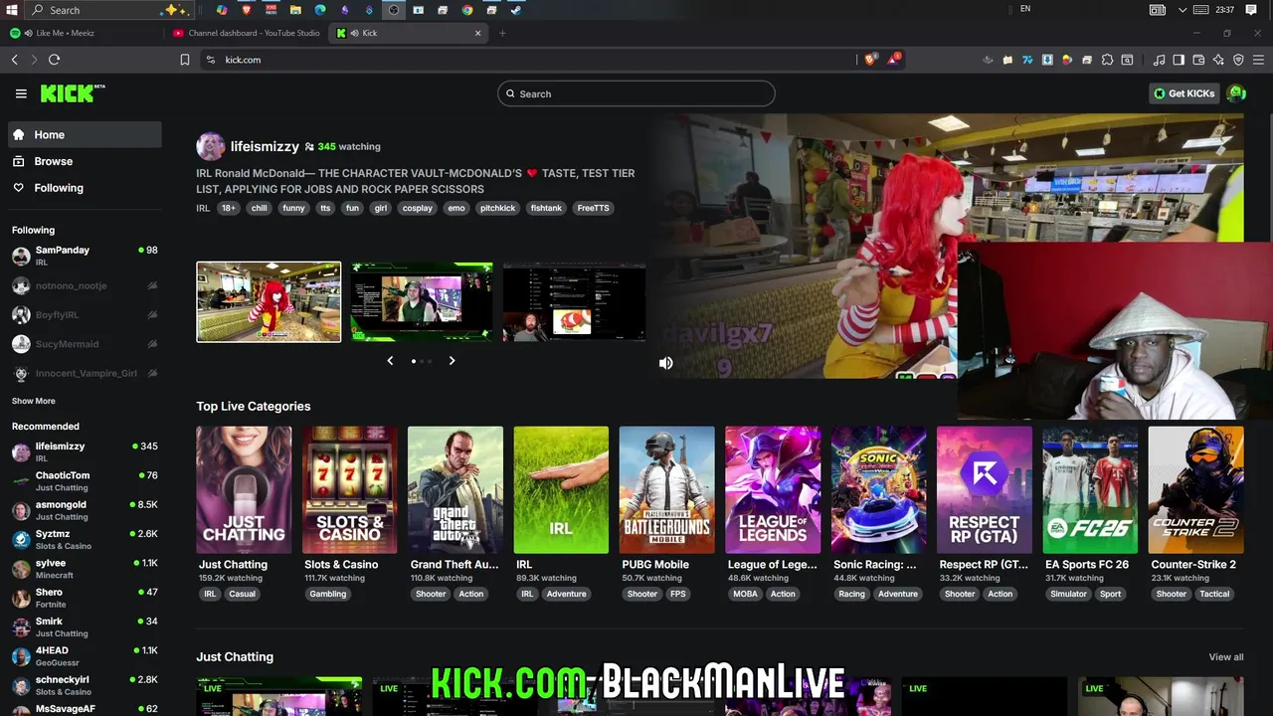Open the Sonic Racing category card
1273x716 pixels.
pyautogui.click(x=878, y=490)
